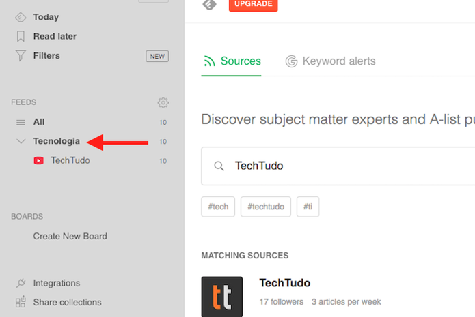Screen dimensions: 475x317
Task: Click the Integrations plug icon
Action: point(21,283)
